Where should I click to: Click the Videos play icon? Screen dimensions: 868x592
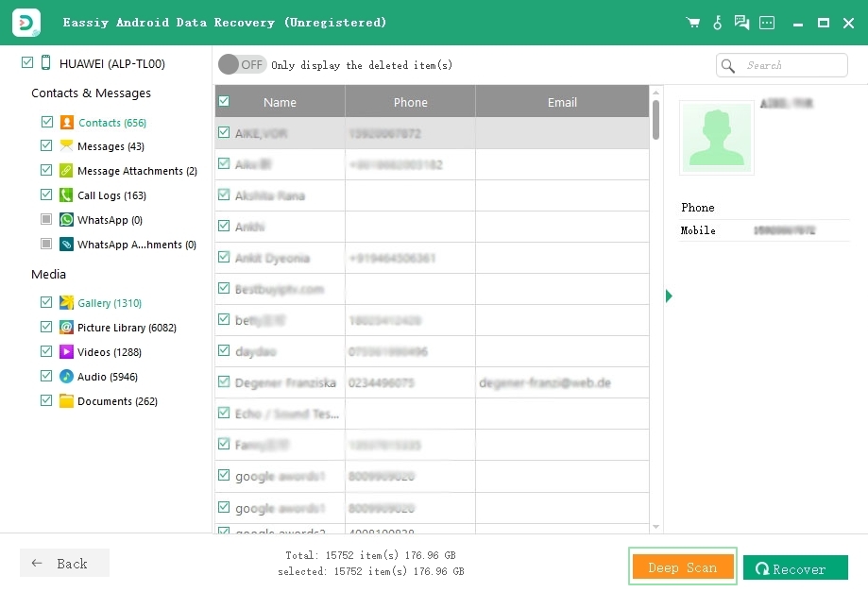point(66,352)
